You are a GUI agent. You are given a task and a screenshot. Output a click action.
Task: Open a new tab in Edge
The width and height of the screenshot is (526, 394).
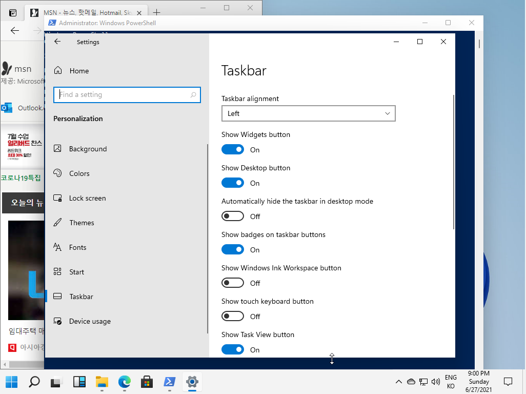[157, 13]
